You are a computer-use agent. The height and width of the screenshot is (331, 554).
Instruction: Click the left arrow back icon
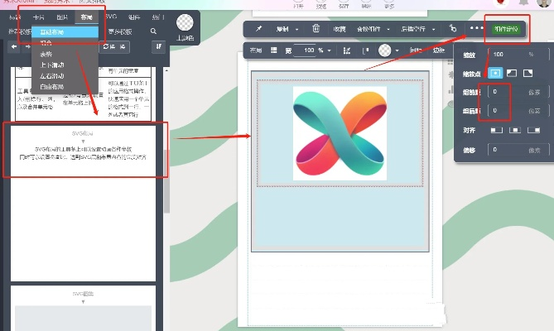tap(14, 46)
